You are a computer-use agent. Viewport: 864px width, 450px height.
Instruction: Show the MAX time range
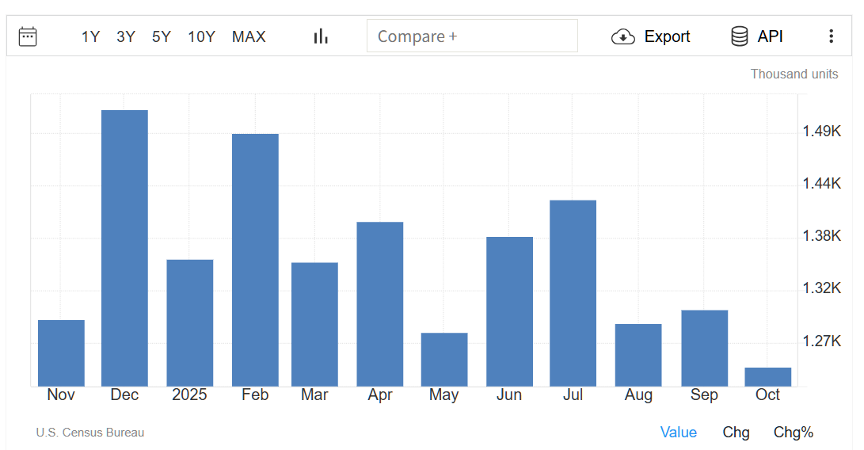249,36
